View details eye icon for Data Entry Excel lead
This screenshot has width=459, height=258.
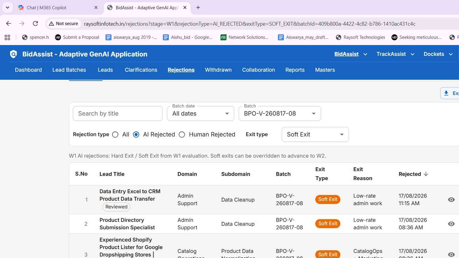coord(451,199)
